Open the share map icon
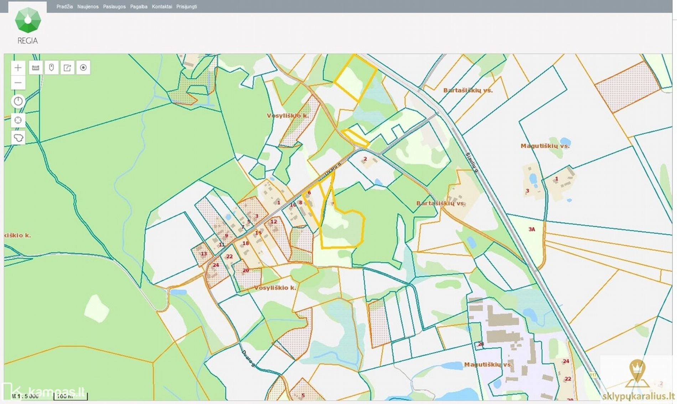 [x=67, y=68]
